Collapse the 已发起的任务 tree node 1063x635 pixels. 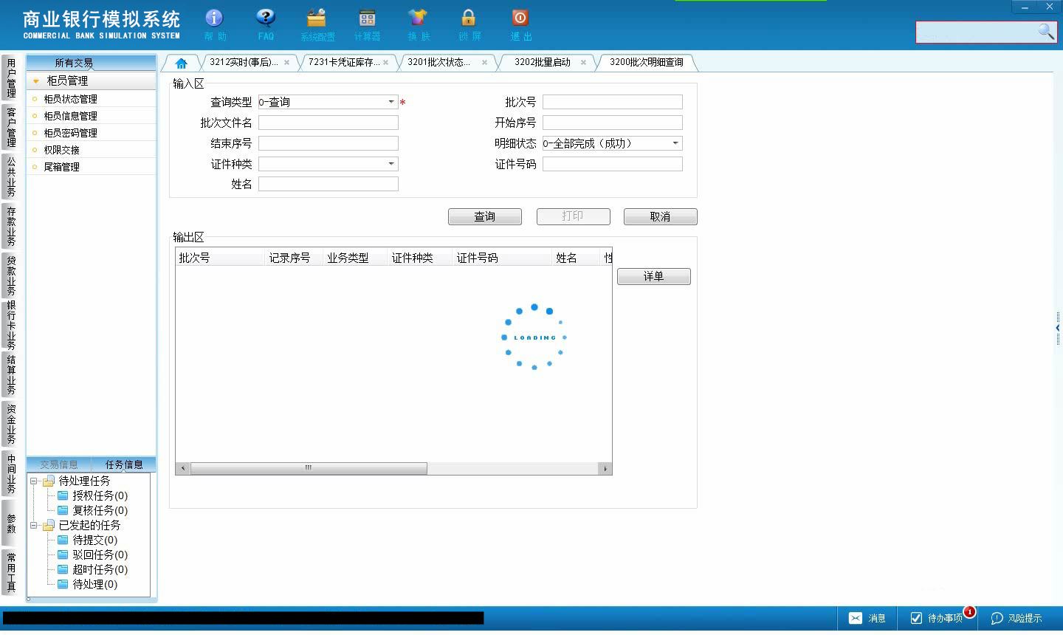tap(34, 525)
